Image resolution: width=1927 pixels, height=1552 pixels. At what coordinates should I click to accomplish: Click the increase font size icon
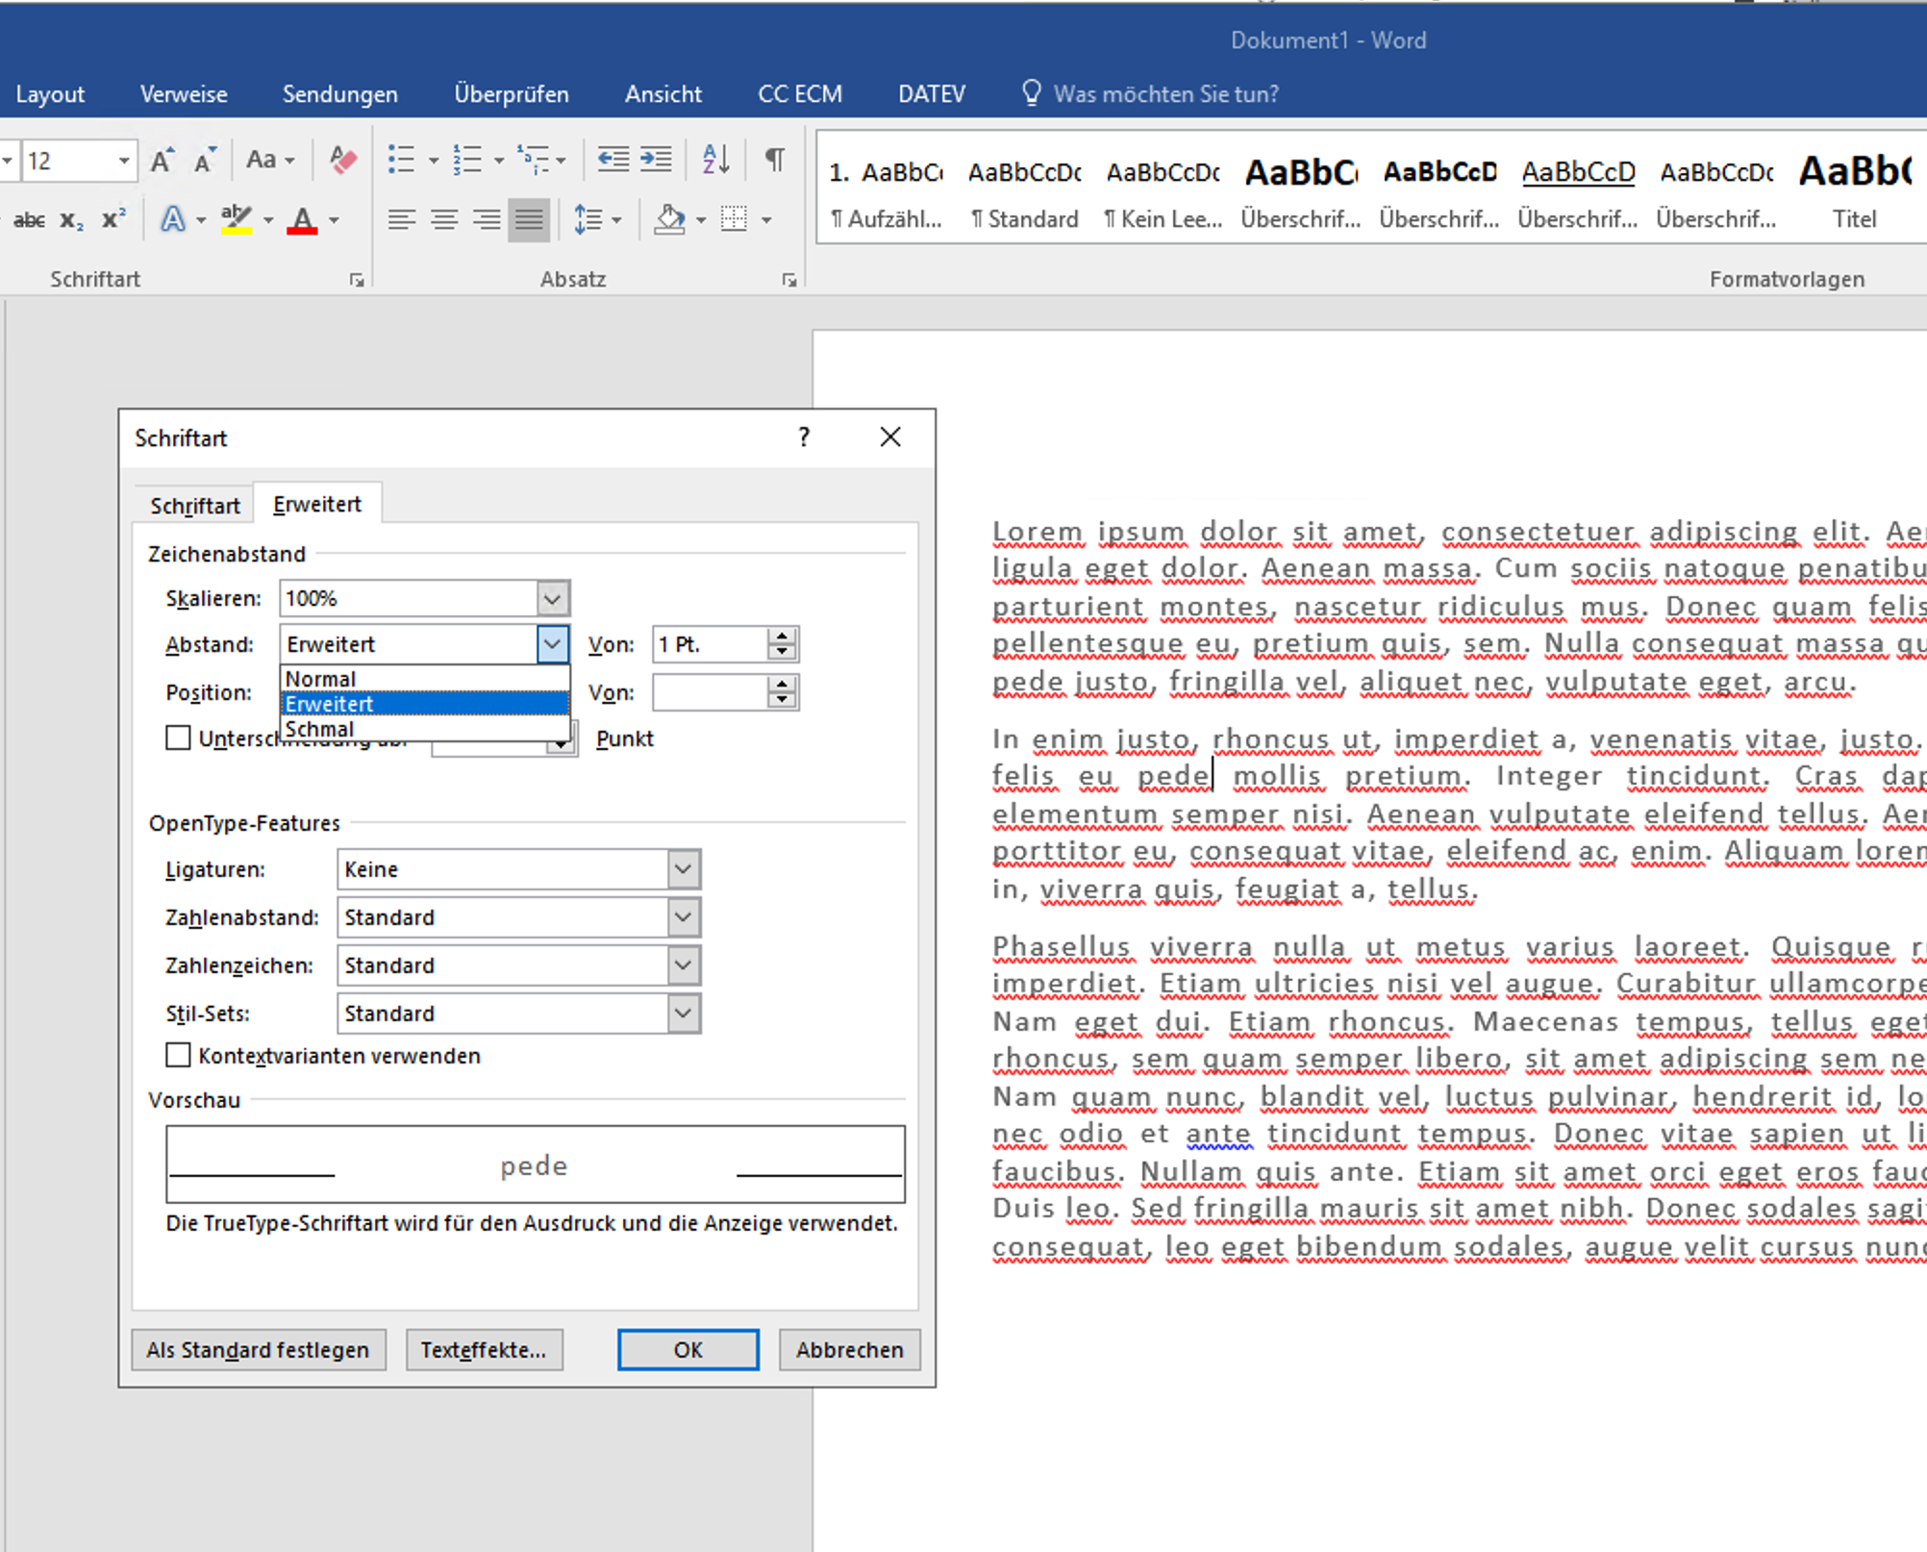[163, 160]
